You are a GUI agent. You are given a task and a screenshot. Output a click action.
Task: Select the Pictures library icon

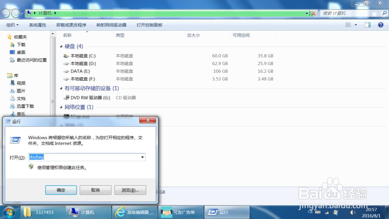pyautogui.click(x=12, y=91)
